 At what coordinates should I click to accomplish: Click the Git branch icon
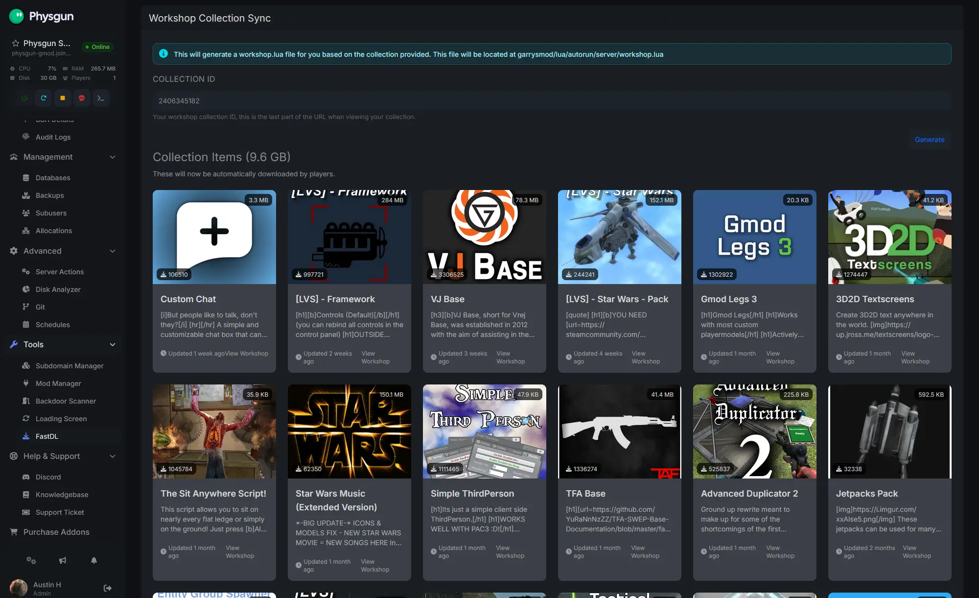click(x=26, y=307)
